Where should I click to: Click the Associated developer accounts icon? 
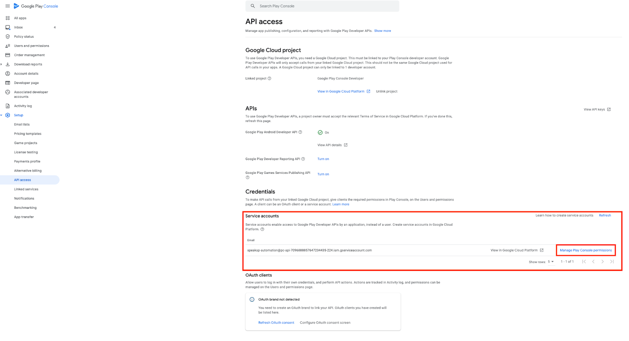pyautogui.click(x=7, y=92)
